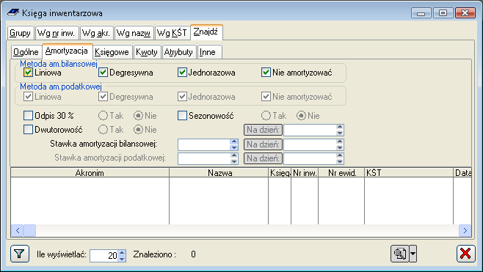Screen dimensions: 483x272
Task: Toggle Jednorazowa under Metoda am.bilansowej
Action: tap(182, 73)
